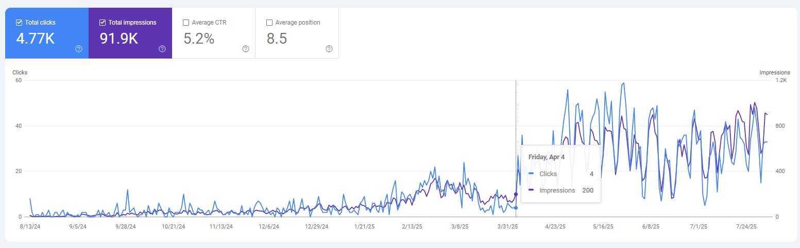
Task: Click the Average position help question-mark icon
Action: 329,49
